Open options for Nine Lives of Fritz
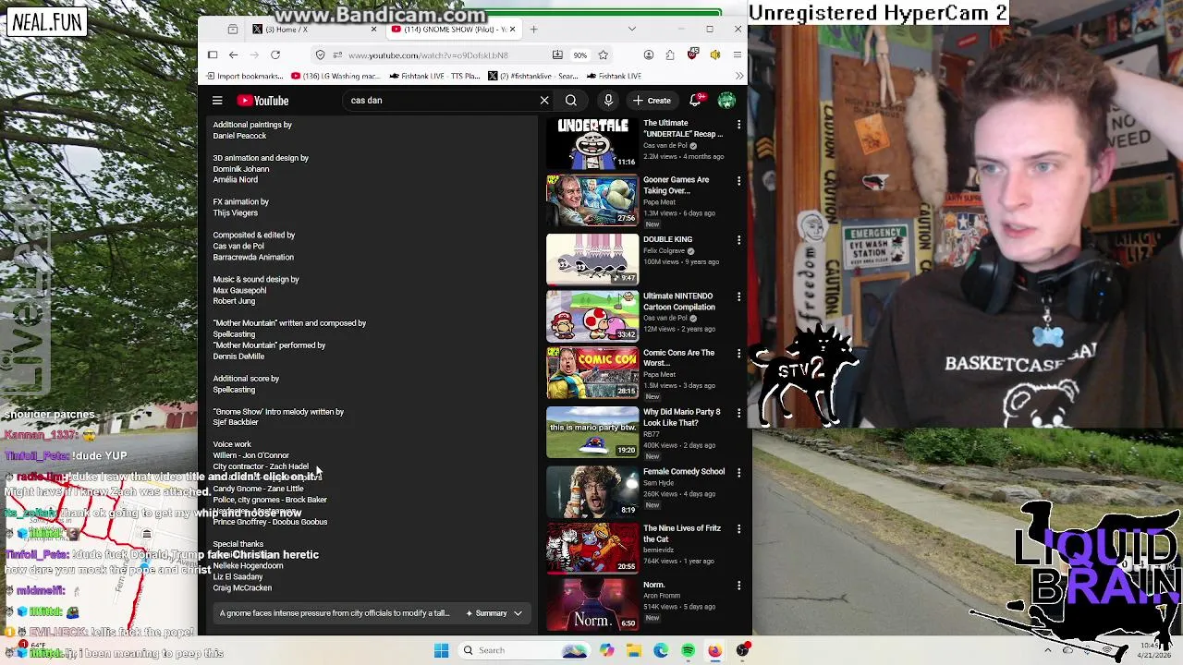The width and height of the screenshot is (1183, 665). [738, 529]
